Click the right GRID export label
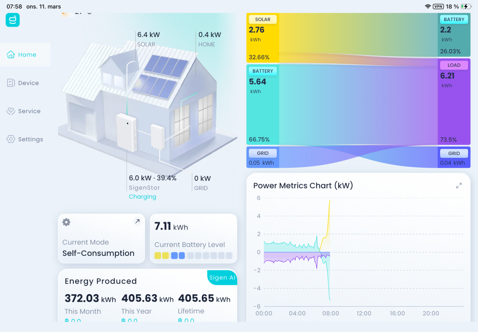This screenshot has height=332, width=478. click(454, 153)
